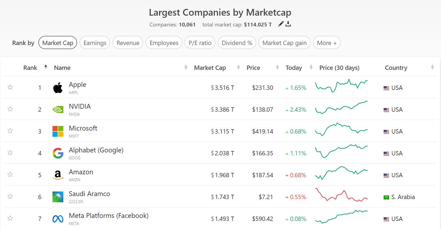The image size is (441, 229).
Task: Switch to the Revenue ranking tab
Action: [x=128, y=43]
